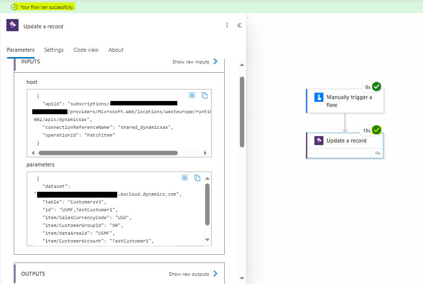Click the Update a record icon on canvas card
This screenshot has width=423, height=284.
[x=319, y=141]
